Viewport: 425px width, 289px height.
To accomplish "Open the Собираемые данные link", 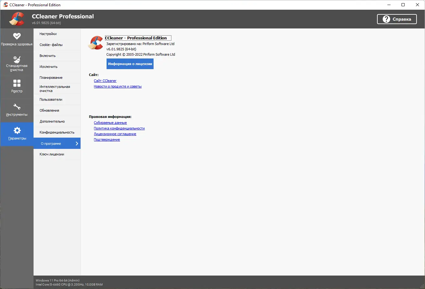I will [x=110, y=123].
